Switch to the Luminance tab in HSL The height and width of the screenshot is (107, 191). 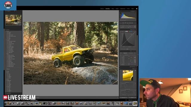point(131,53)
